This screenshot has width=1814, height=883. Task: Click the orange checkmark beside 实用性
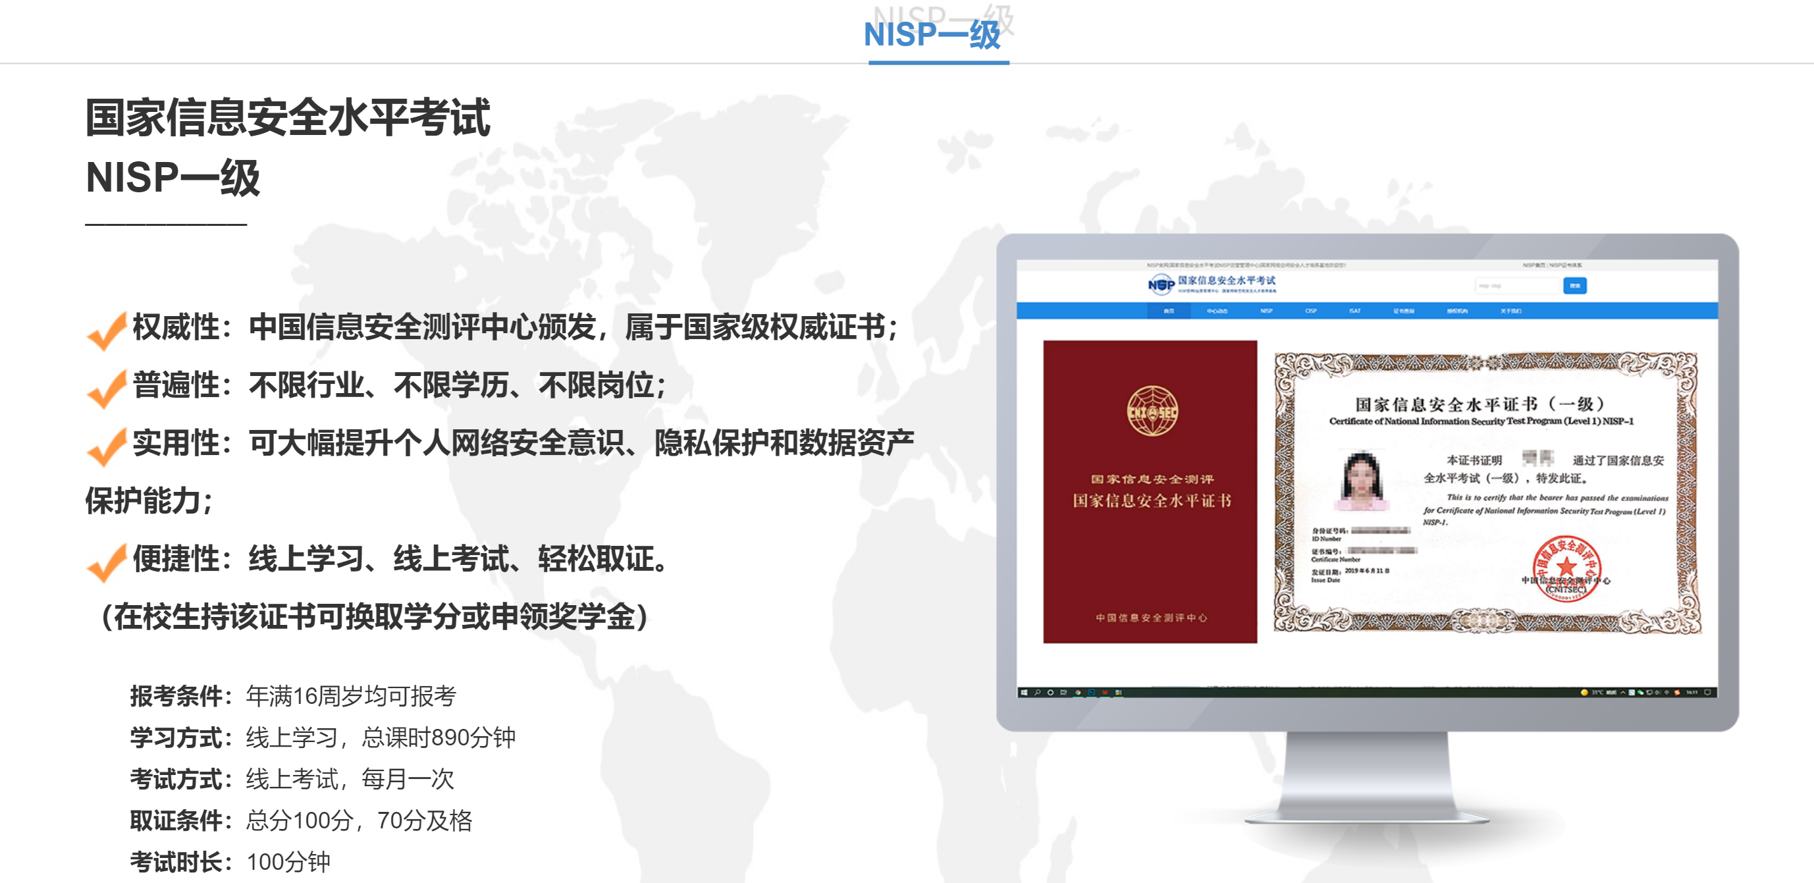tap(106, 446)
